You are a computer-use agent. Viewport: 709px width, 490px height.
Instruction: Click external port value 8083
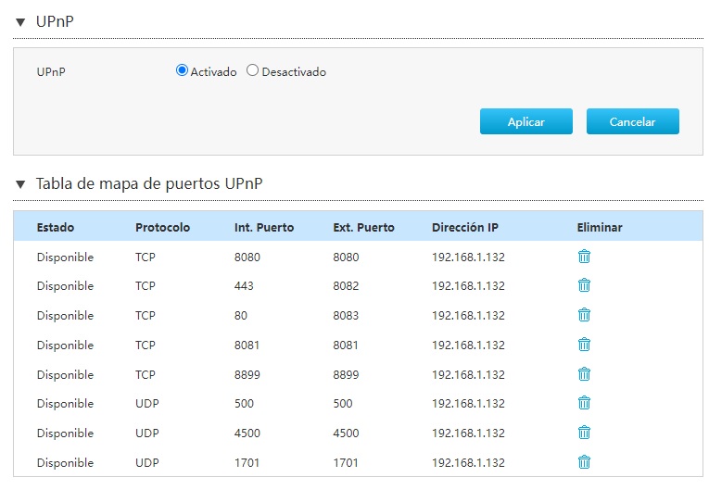346,316
